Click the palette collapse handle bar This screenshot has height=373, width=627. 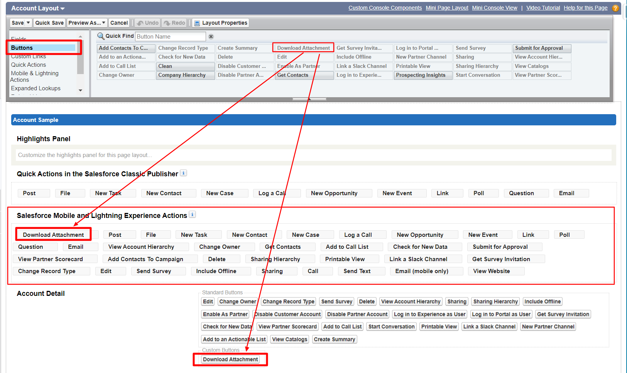(309, 99)
